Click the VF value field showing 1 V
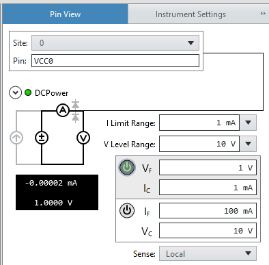This screenshot has width=269, height=265. point(208,168)
